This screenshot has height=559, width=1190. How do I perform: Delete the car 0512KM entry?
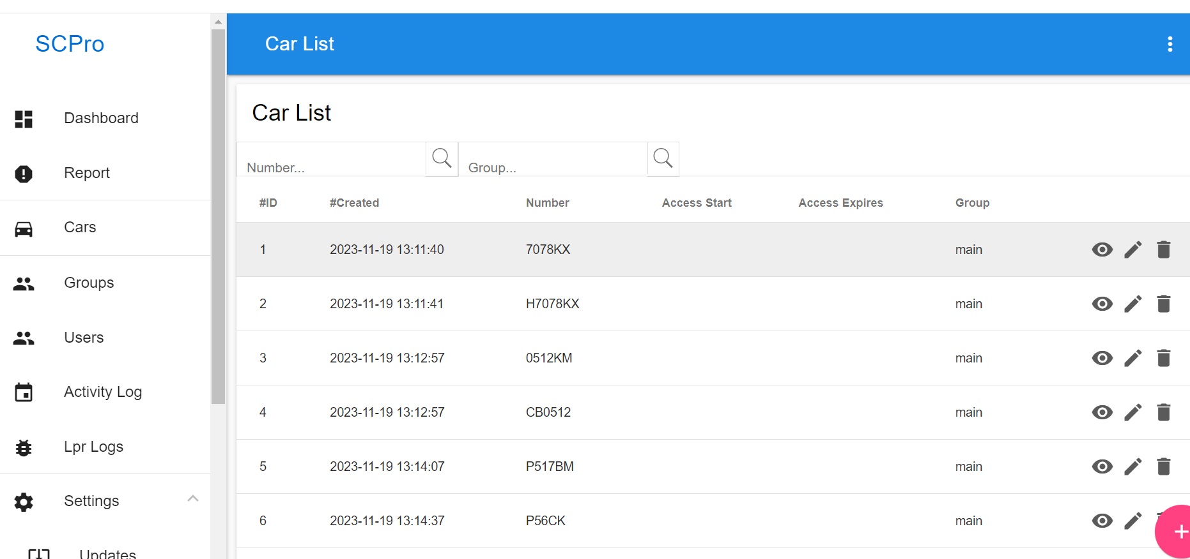tap(1164, 358)
